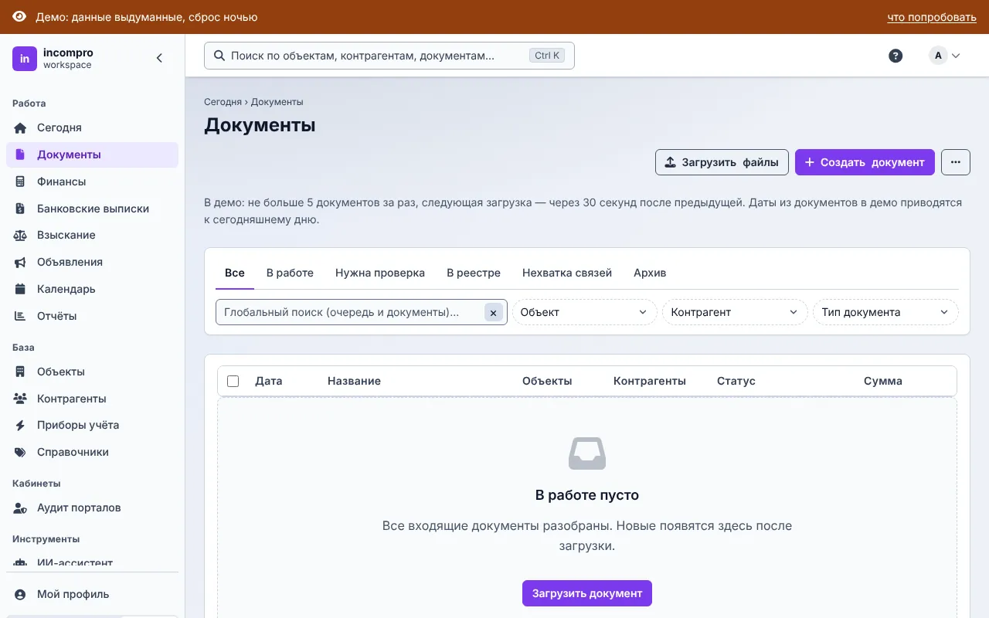The image size is (989, 618).
Task: Click the Статус column header
Action: [736, 381]
